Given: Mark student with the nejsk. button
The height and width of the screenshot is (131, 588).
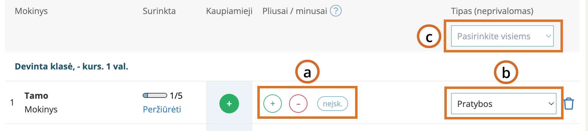Looking at the screenshot, I should [x=333, y=104].
